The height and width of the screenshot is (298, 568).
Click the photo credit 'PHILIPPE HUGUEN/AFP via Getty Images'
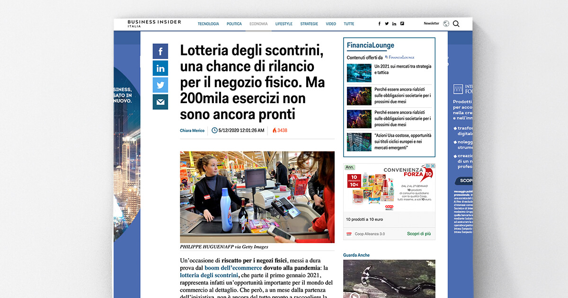[x=224, y=247]
